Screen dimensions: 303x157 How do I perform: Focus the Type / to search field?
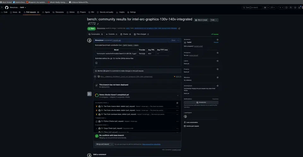(252, 8)
